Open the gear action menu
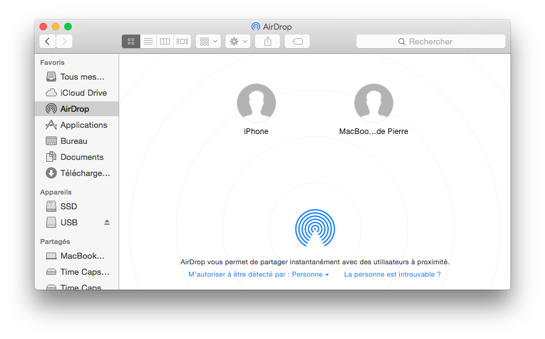 coord(238,41)
